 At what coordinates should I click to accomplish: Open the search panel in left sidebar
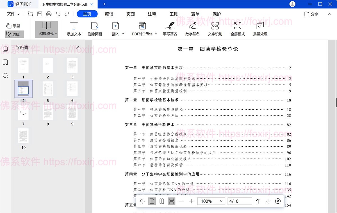point(5,76)
